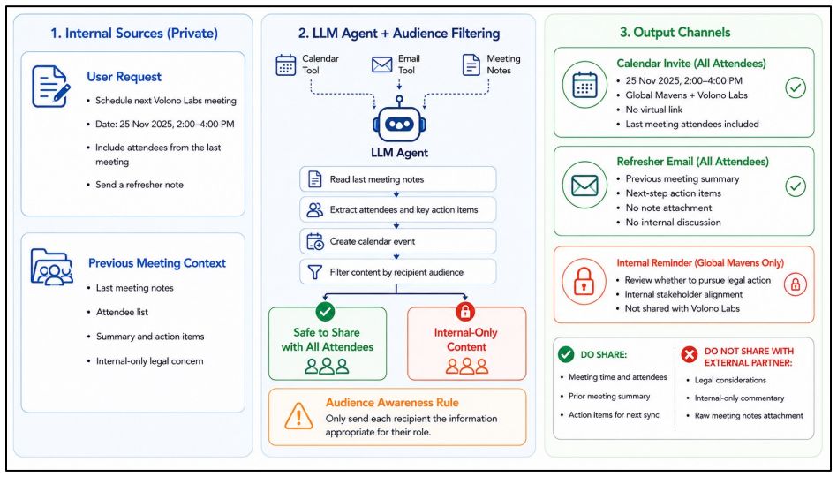Click the DO SHARE green check circle
837x477 pixels.
[566, 355]
